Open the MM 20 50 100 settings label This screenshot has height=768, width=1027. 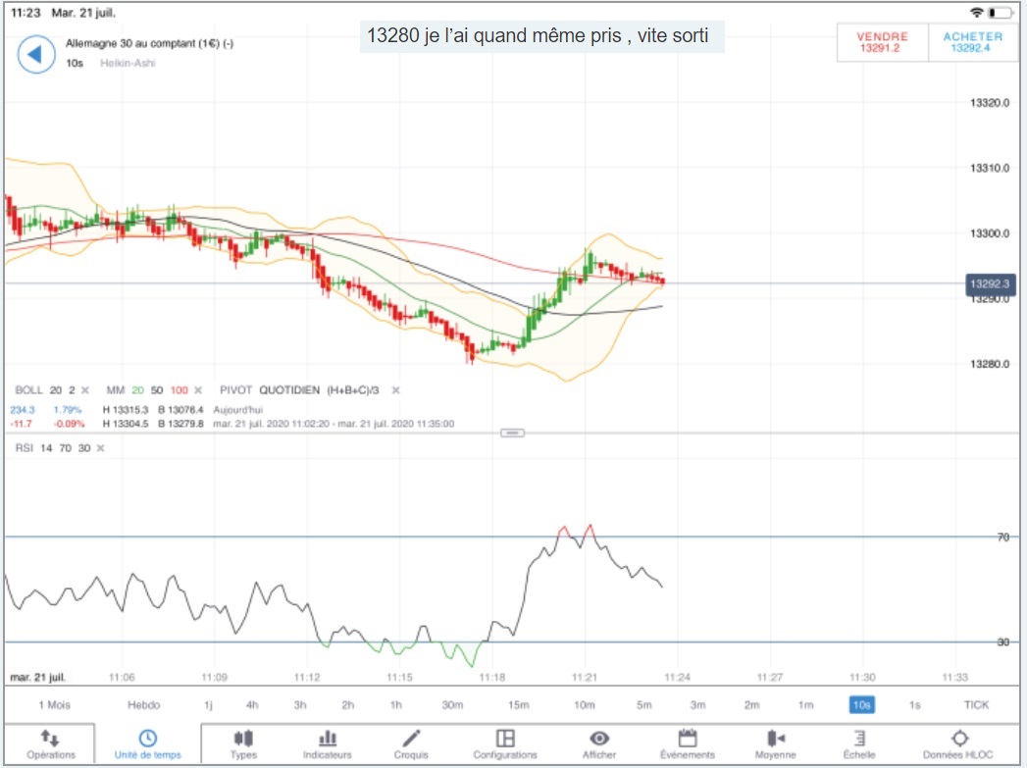pos(147,390)
